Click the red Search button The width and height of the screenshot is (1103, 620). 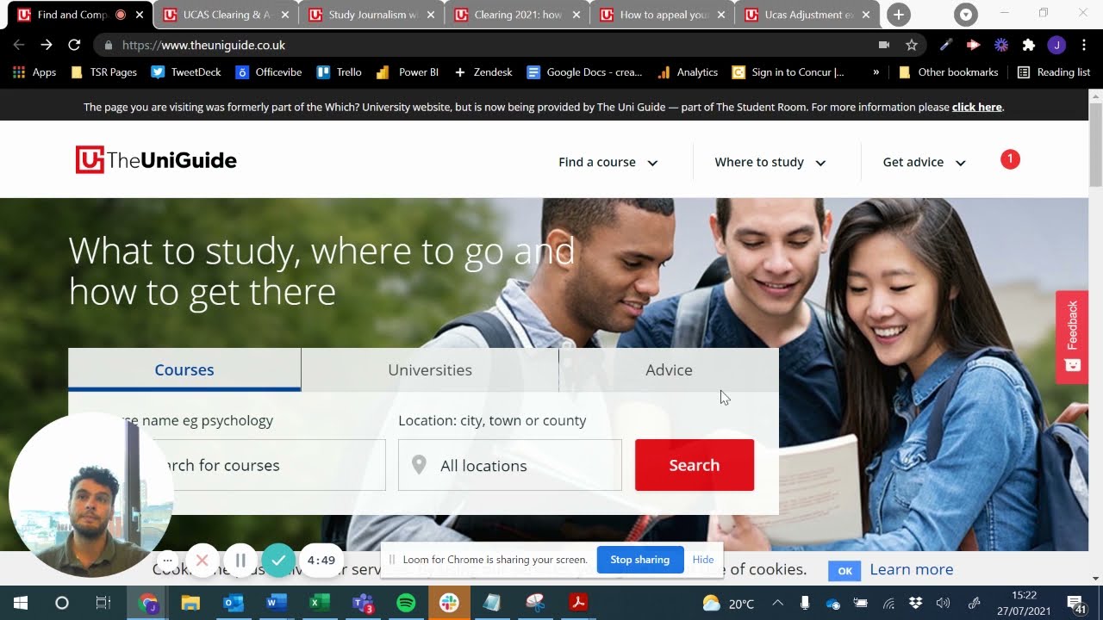point(695,465)
